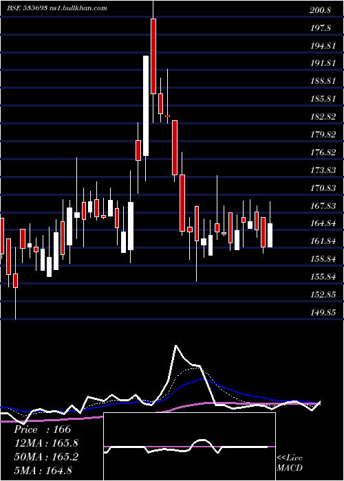The height and width of the screenshot is (481, 344).
Task: Click the MACD inset chart box
Action: coord(189,447)
